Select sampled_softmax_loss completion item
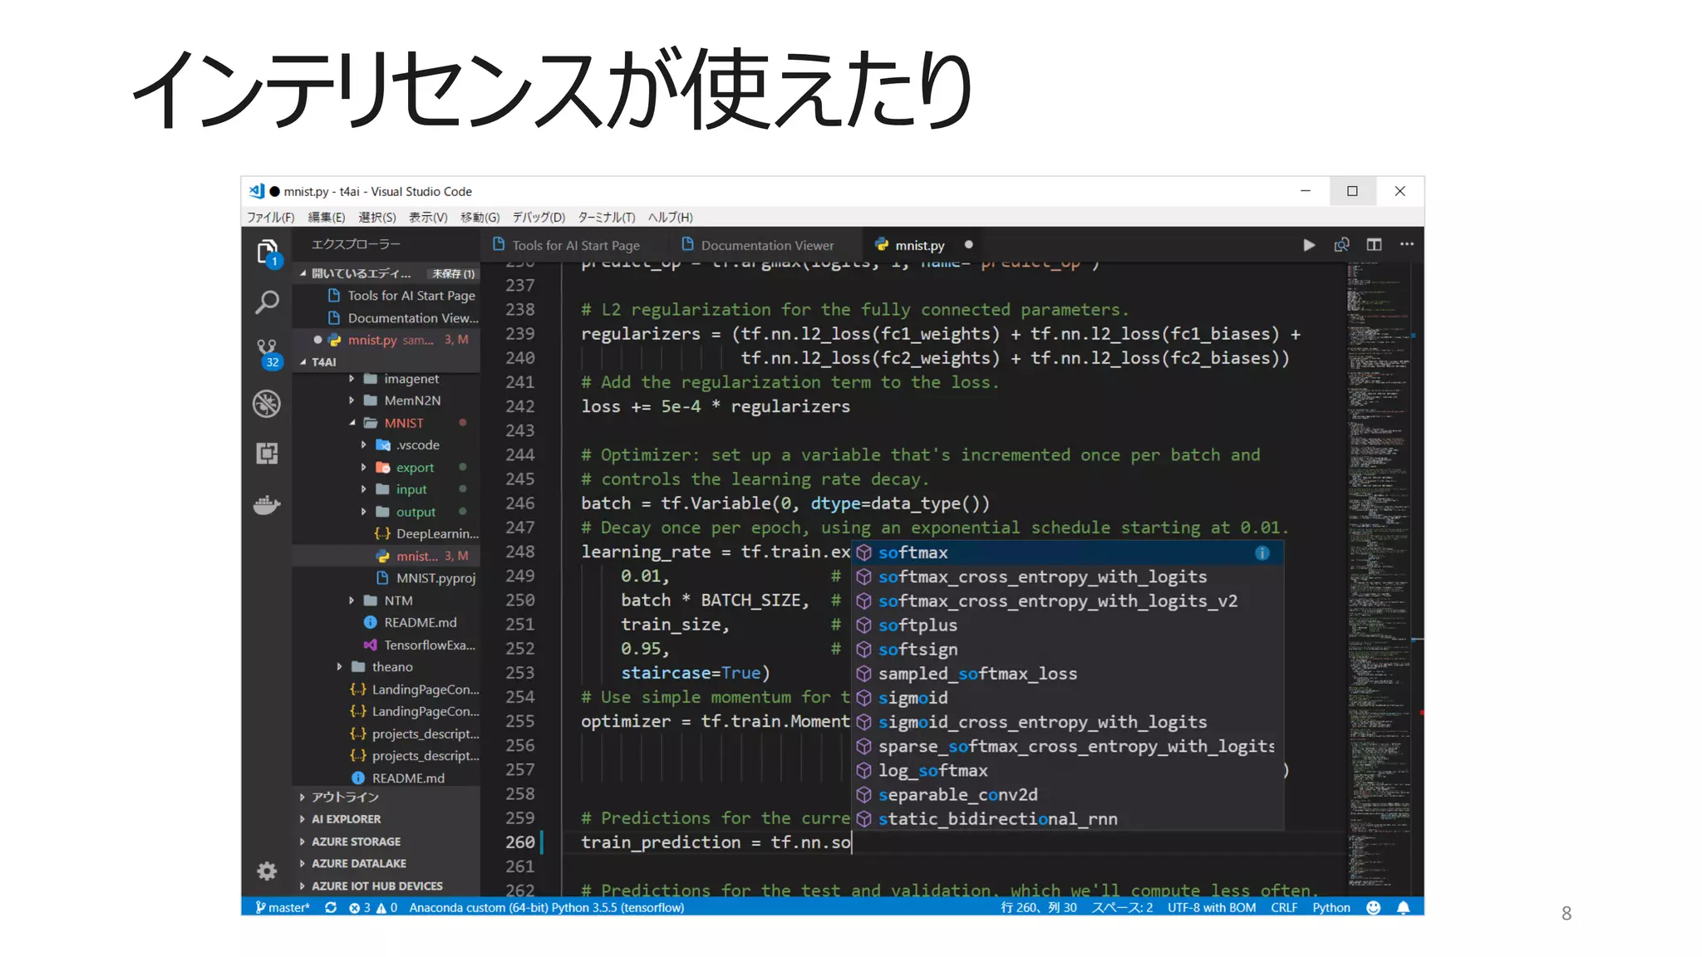Screen dimensions: 1702x957 pyautogui.click(x=1068, y=673)
